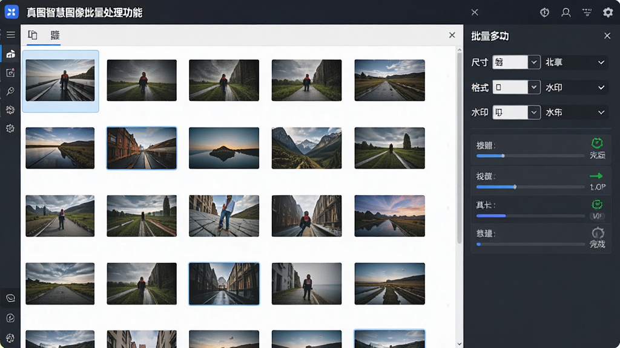
Task: Expand the 格式 combo box arrow
Action: [x=534, y=88]
